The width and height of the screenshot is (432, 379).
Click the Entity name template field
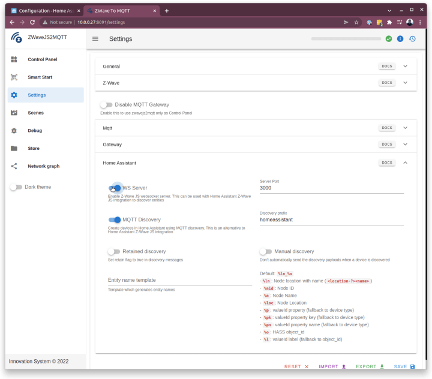click(x=180, y=280)
